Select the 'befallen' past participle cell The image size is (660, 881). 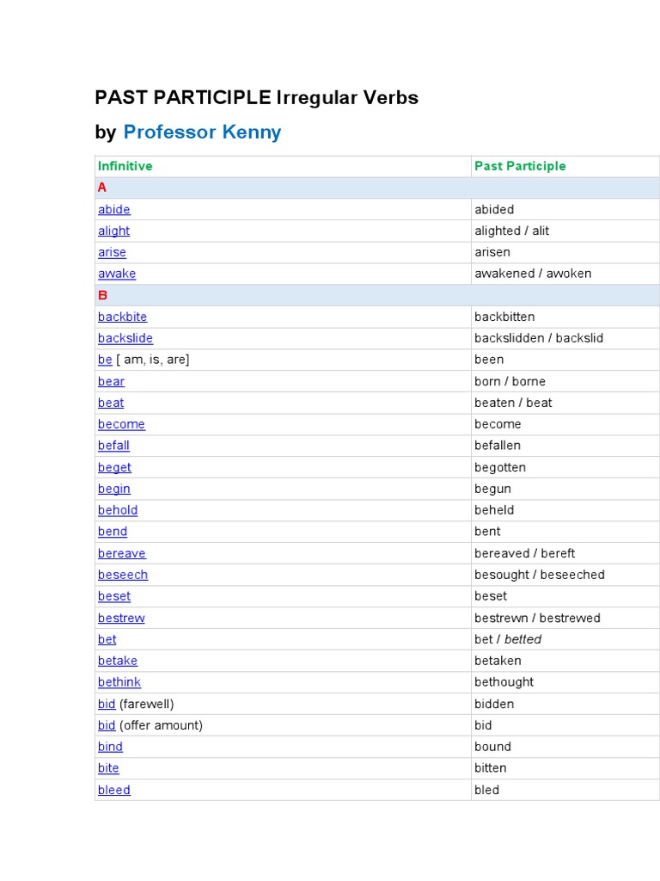[x=565, y=446]
